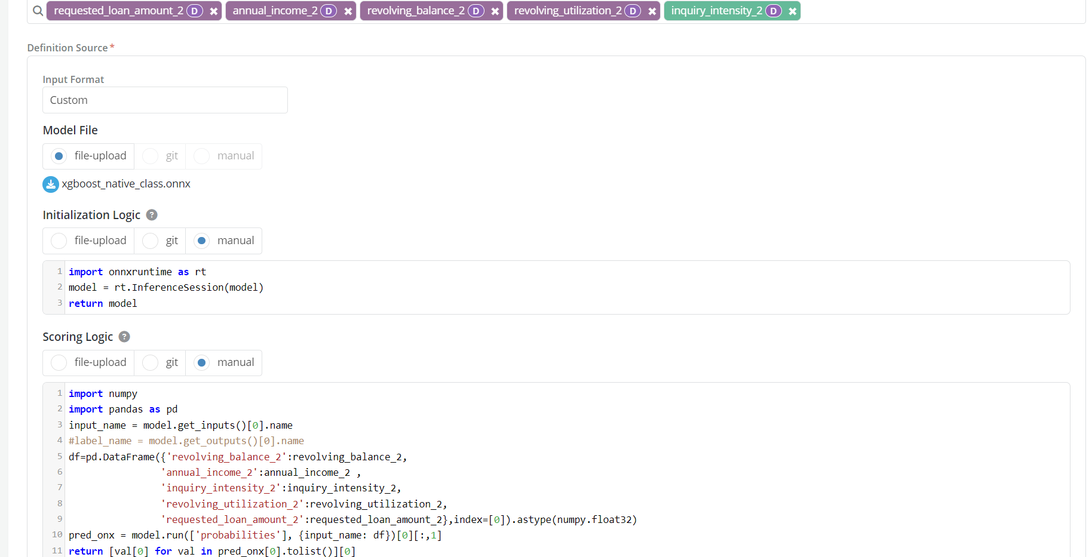
Task: Remove the requested_loan_amount_2 tag
Action: tap(214, 11)
